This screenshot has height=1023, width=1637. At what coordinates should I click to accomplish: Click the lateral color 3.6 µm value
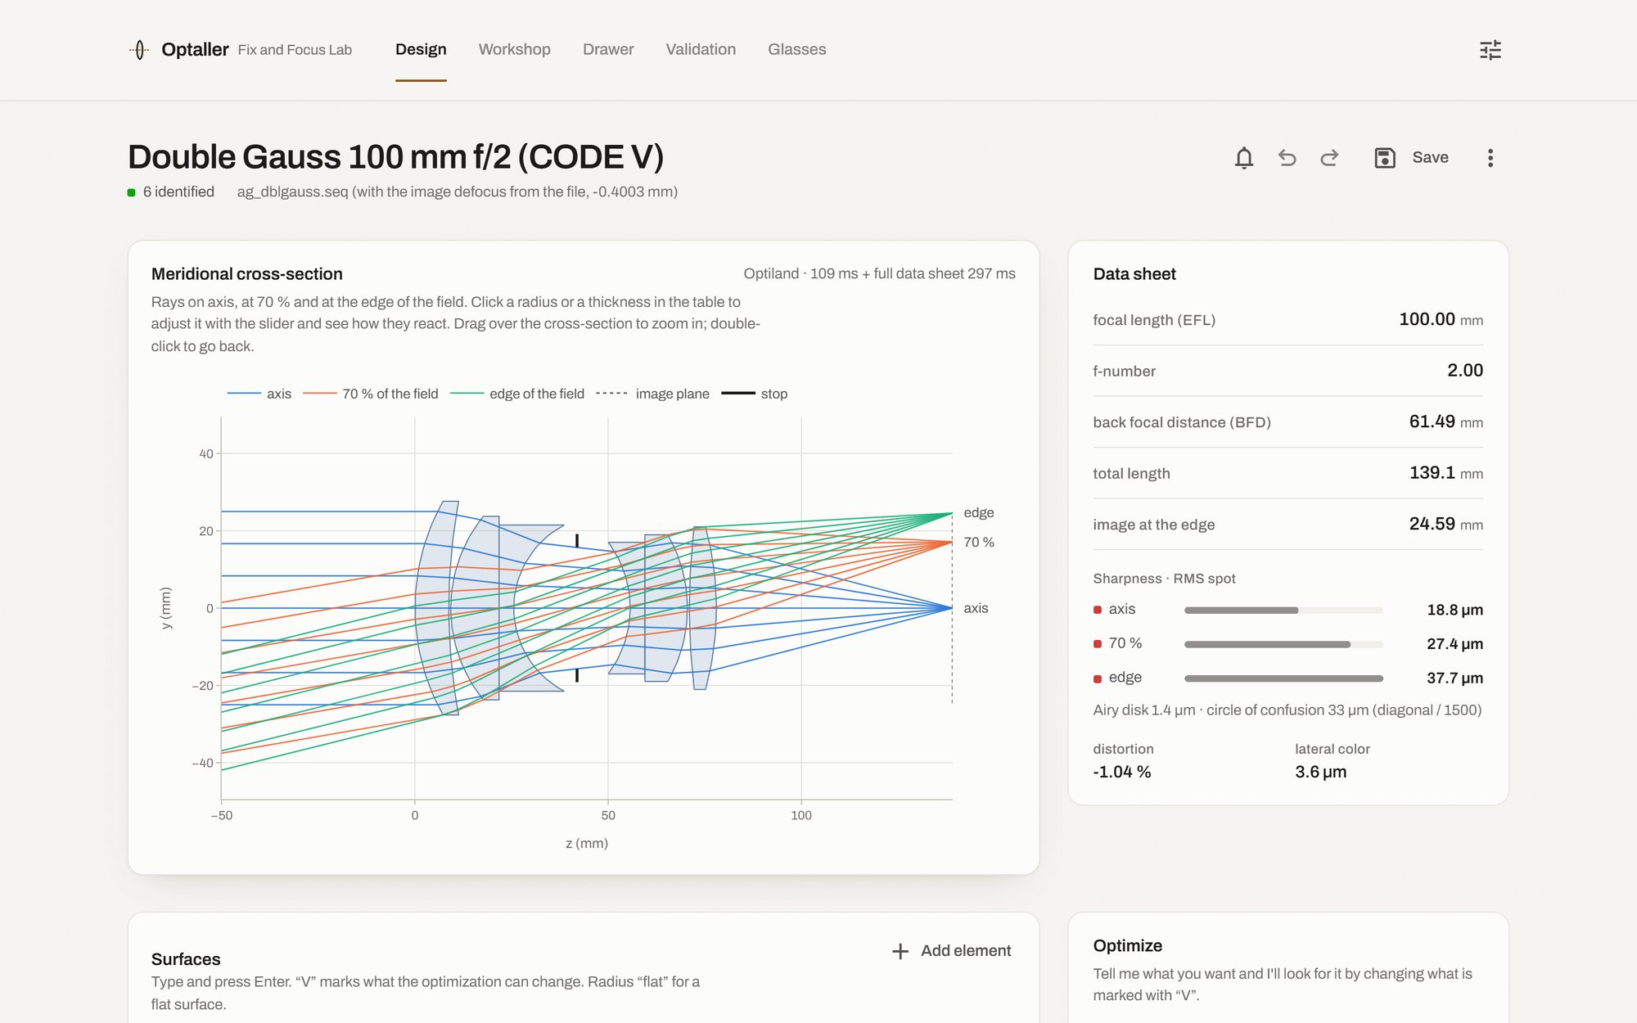(x=1320, y=772)
